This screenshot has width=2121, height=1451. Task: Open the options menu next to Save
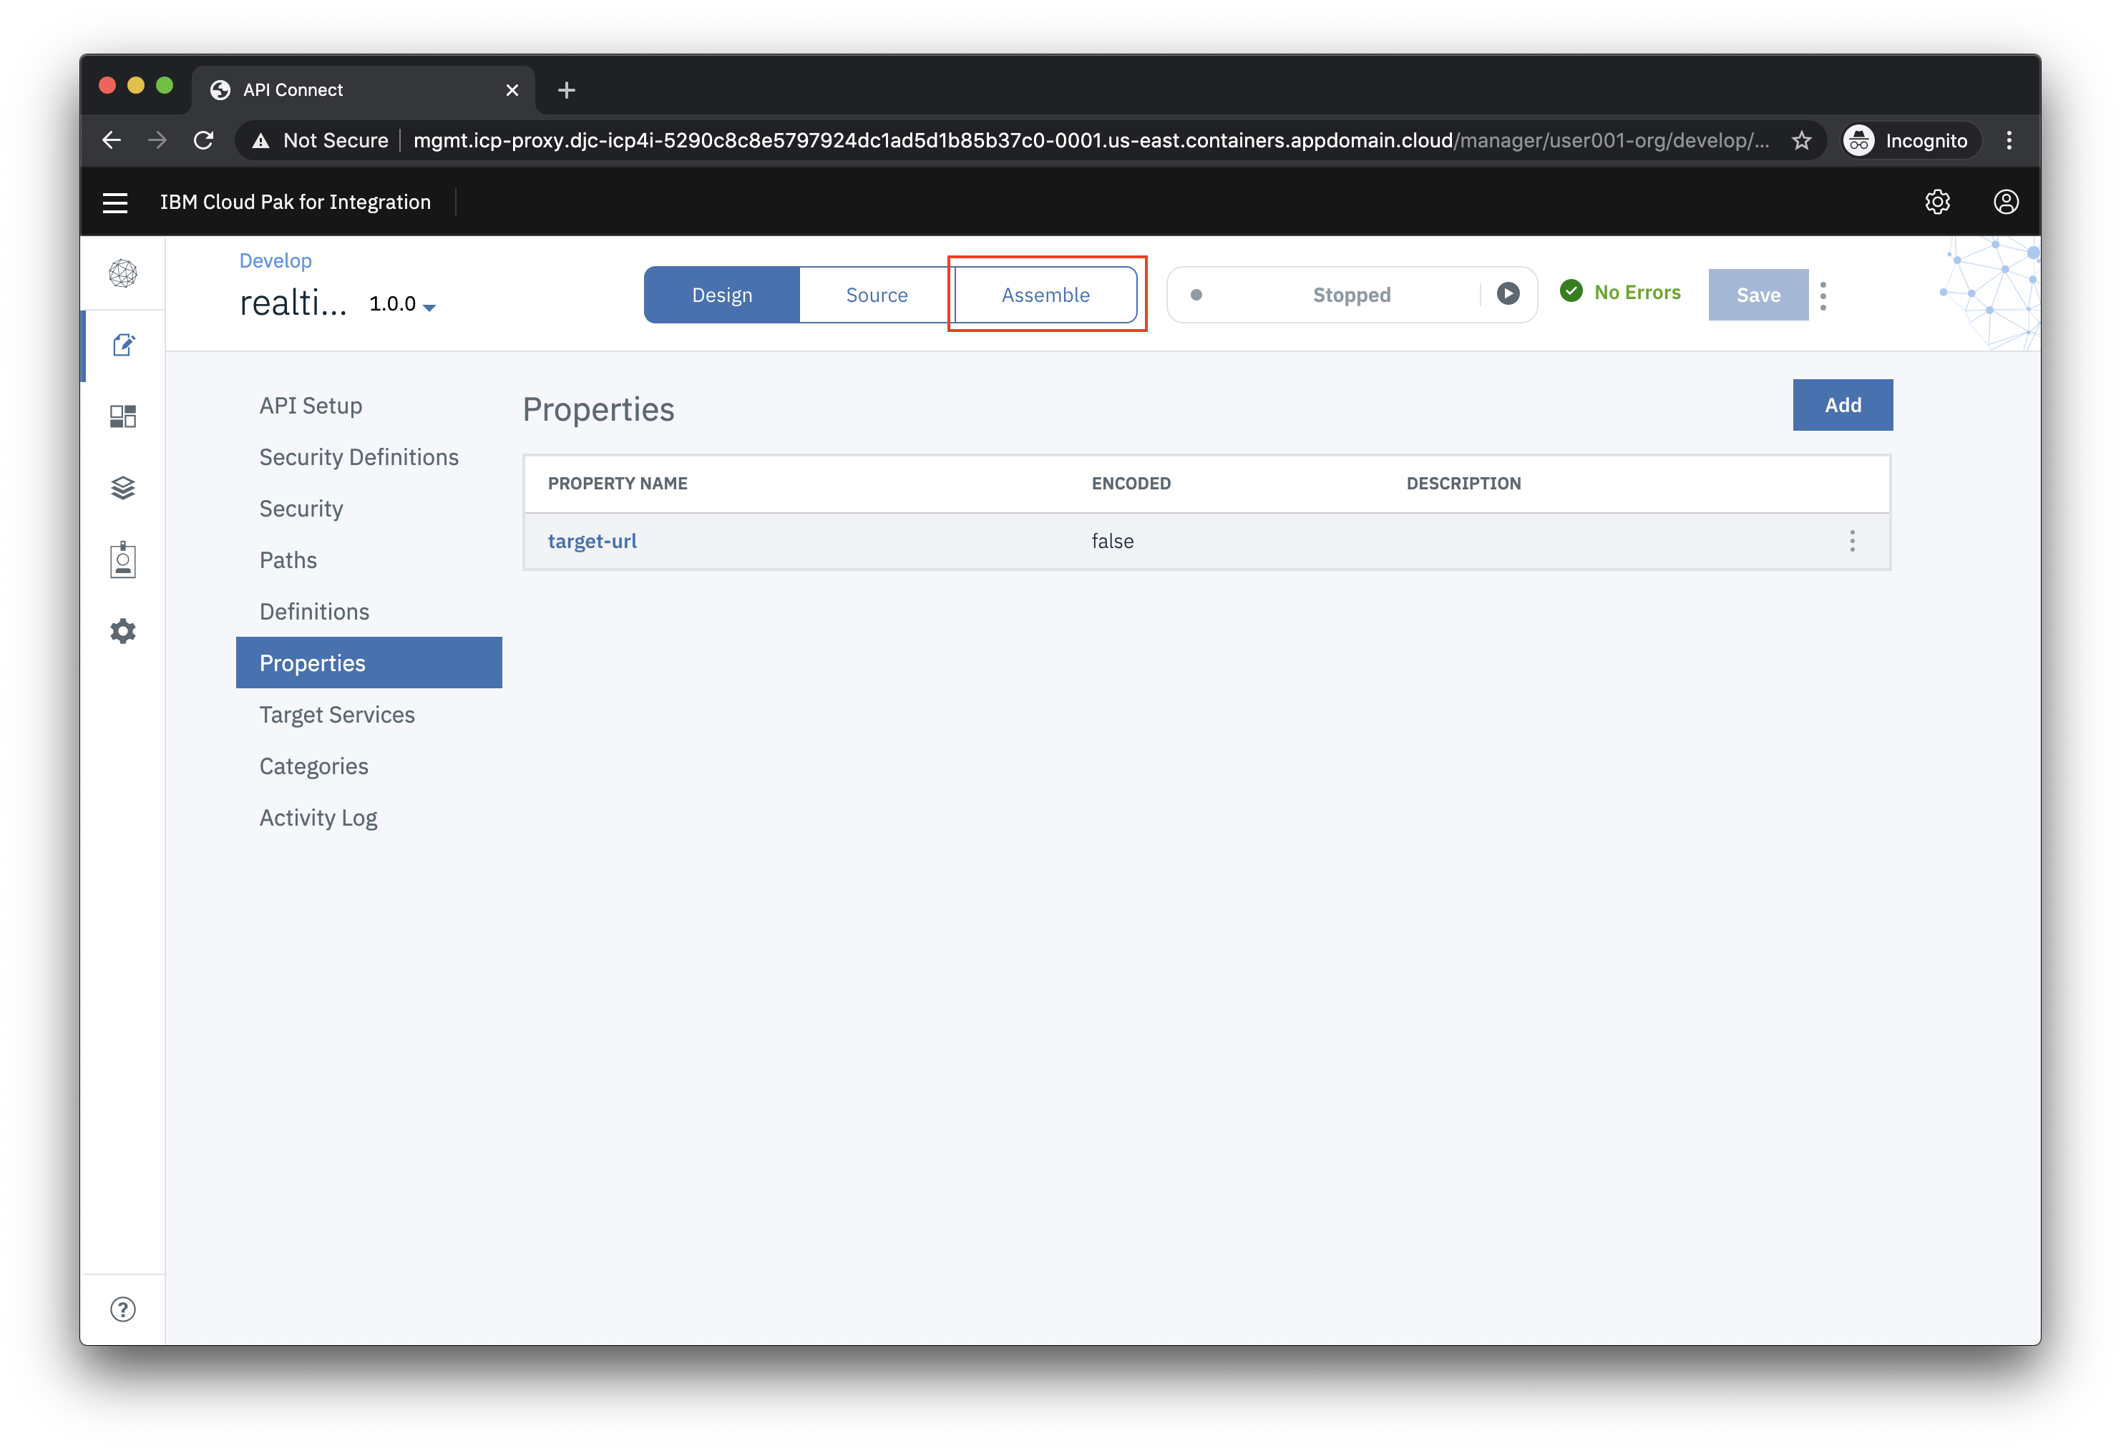coord(1823,295)
